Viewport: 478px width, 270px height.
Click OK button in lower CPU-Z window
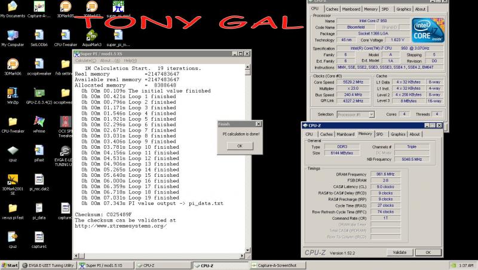[428, 252]
